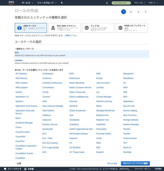Select the CloudWatch Events service
Viewport: 164px width, 171px height.
point(24,153)
